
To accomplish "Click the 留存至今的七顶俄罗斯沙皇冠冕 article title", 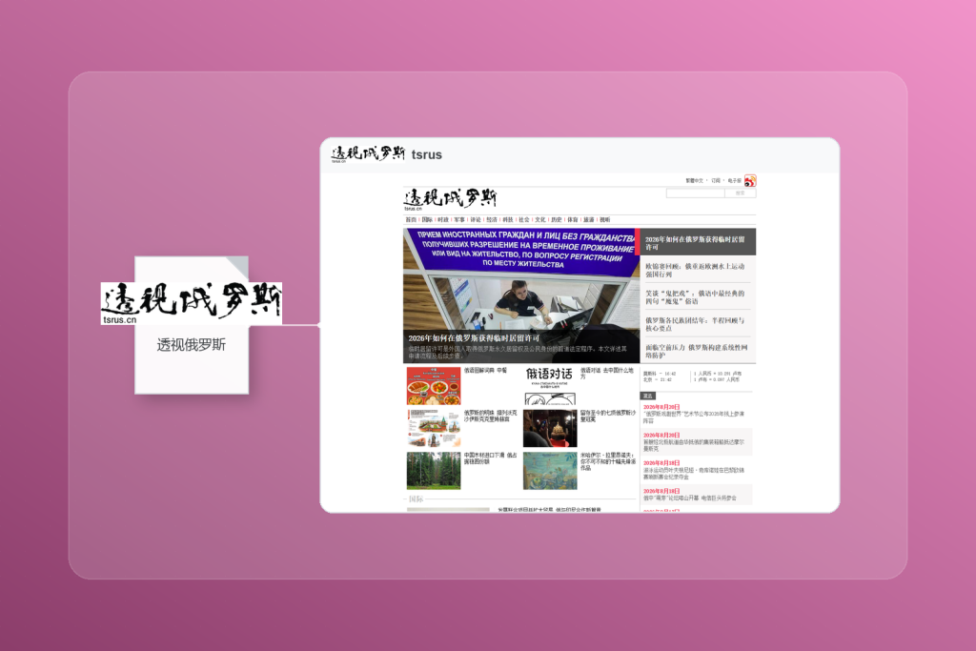I will point(607,416).
